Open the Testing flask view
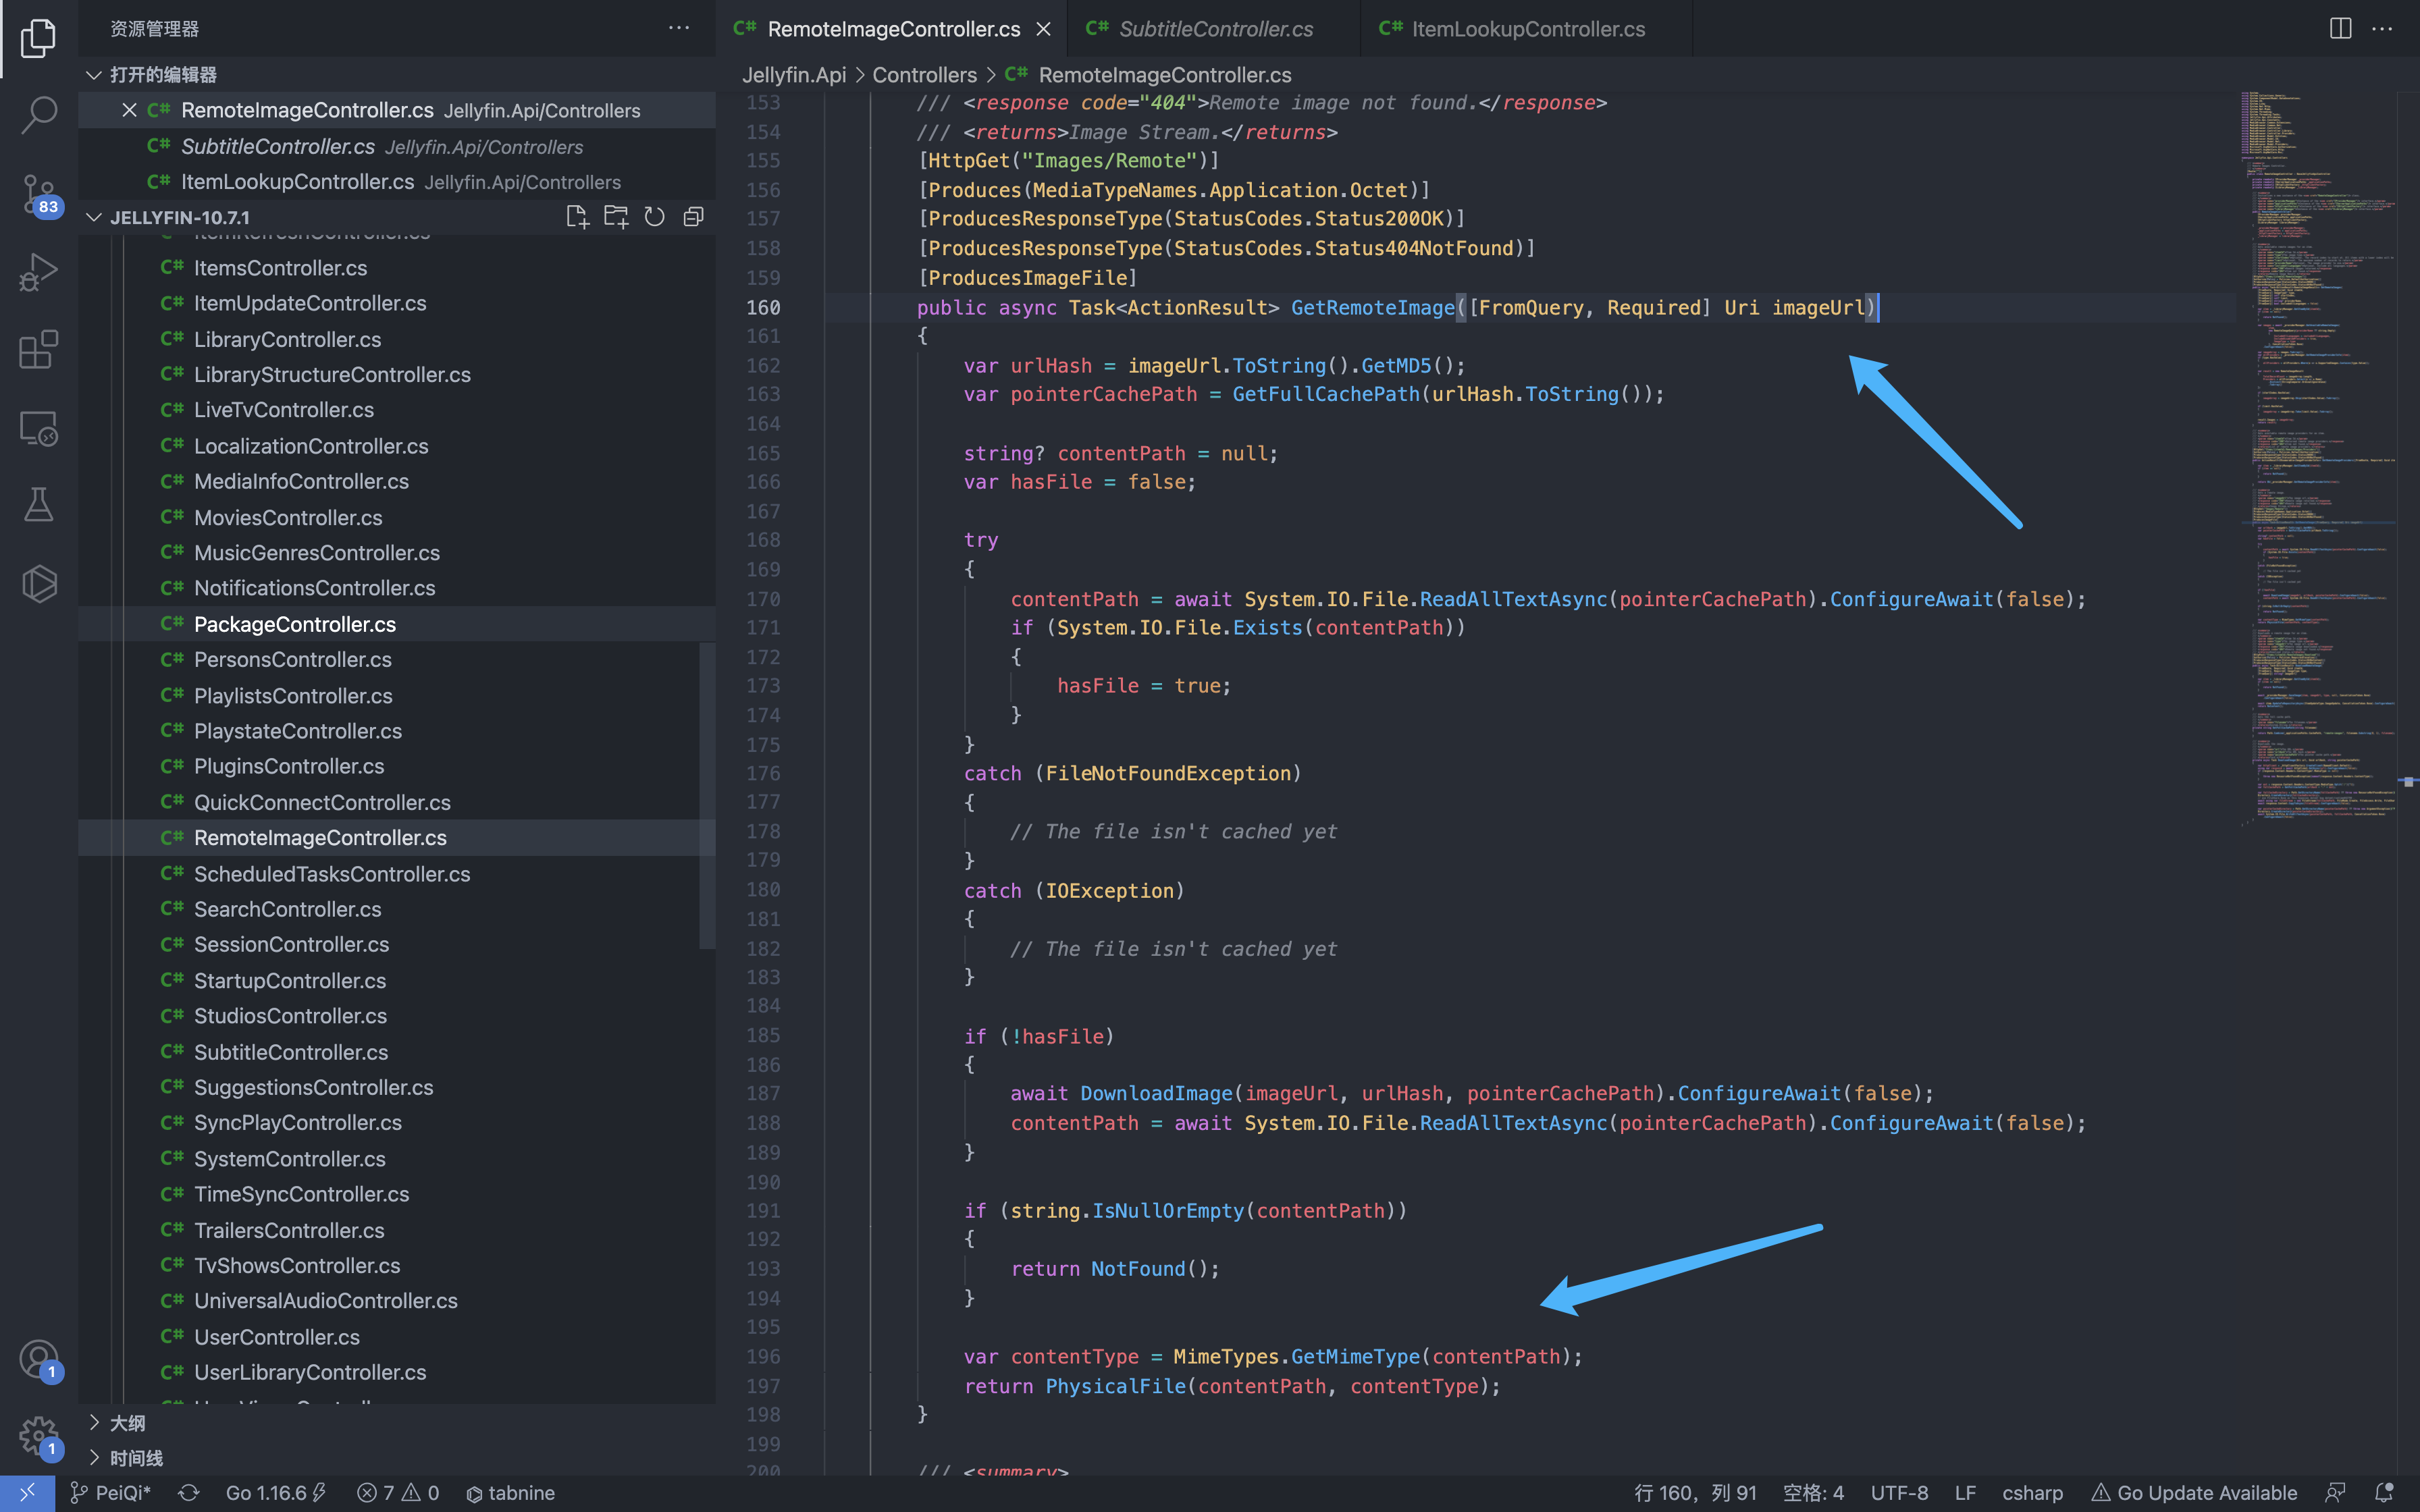Image resolution: width=2420 pixels, height=1512 pixels. pyautogui.click(x=38, y=505)
